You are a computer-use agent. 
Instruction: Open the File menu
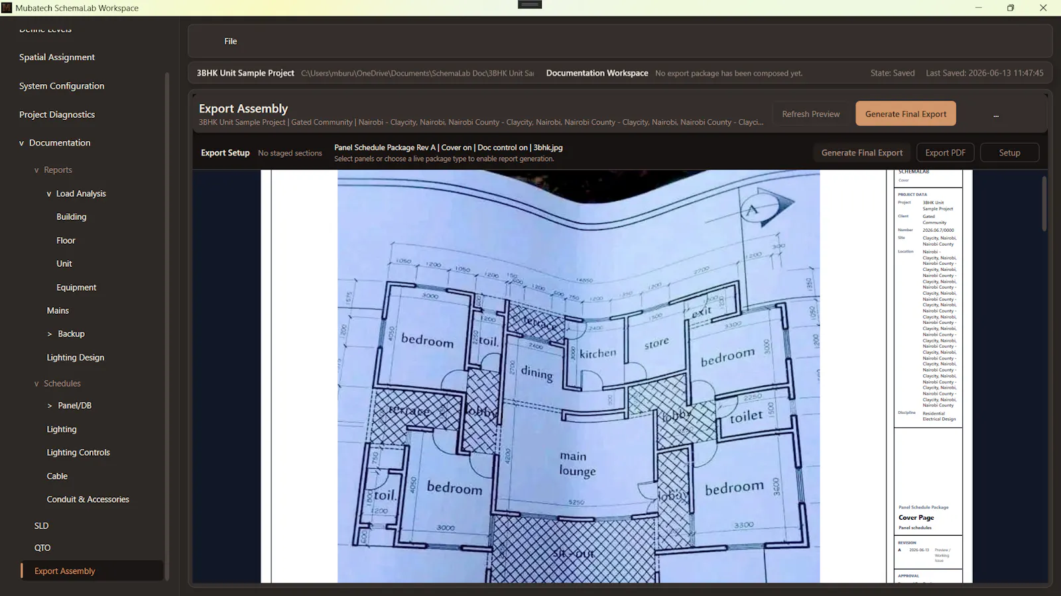(x=230, y=41)
